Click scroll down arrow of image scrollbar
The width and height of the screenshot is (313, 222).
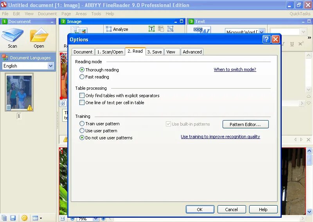pyautogui.click(x=309, y=211)
